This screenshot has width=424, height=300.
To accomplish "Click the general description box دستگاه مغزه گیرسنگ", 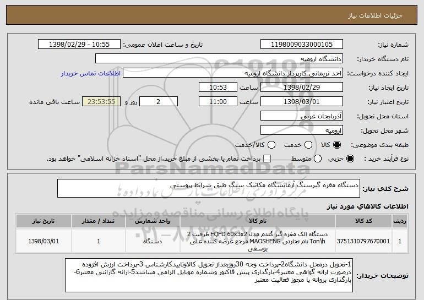I will pyautogui.click(x=209, y=188).
